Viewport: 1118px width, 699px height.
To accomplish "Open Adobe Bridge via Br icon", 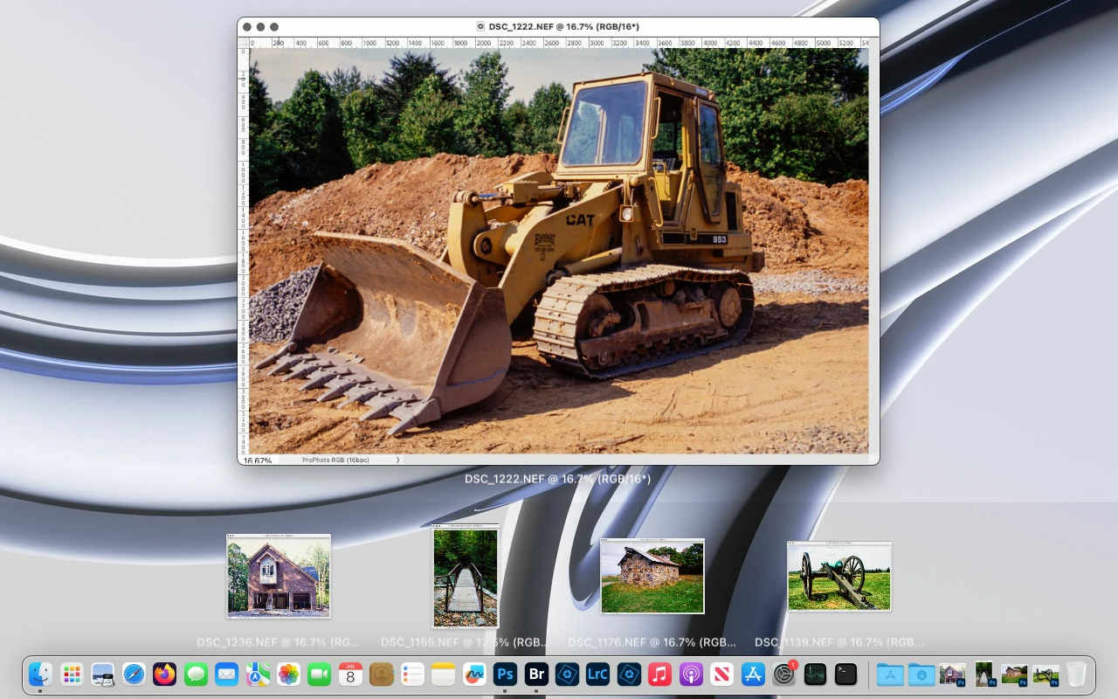I will (x=536, y=675).
